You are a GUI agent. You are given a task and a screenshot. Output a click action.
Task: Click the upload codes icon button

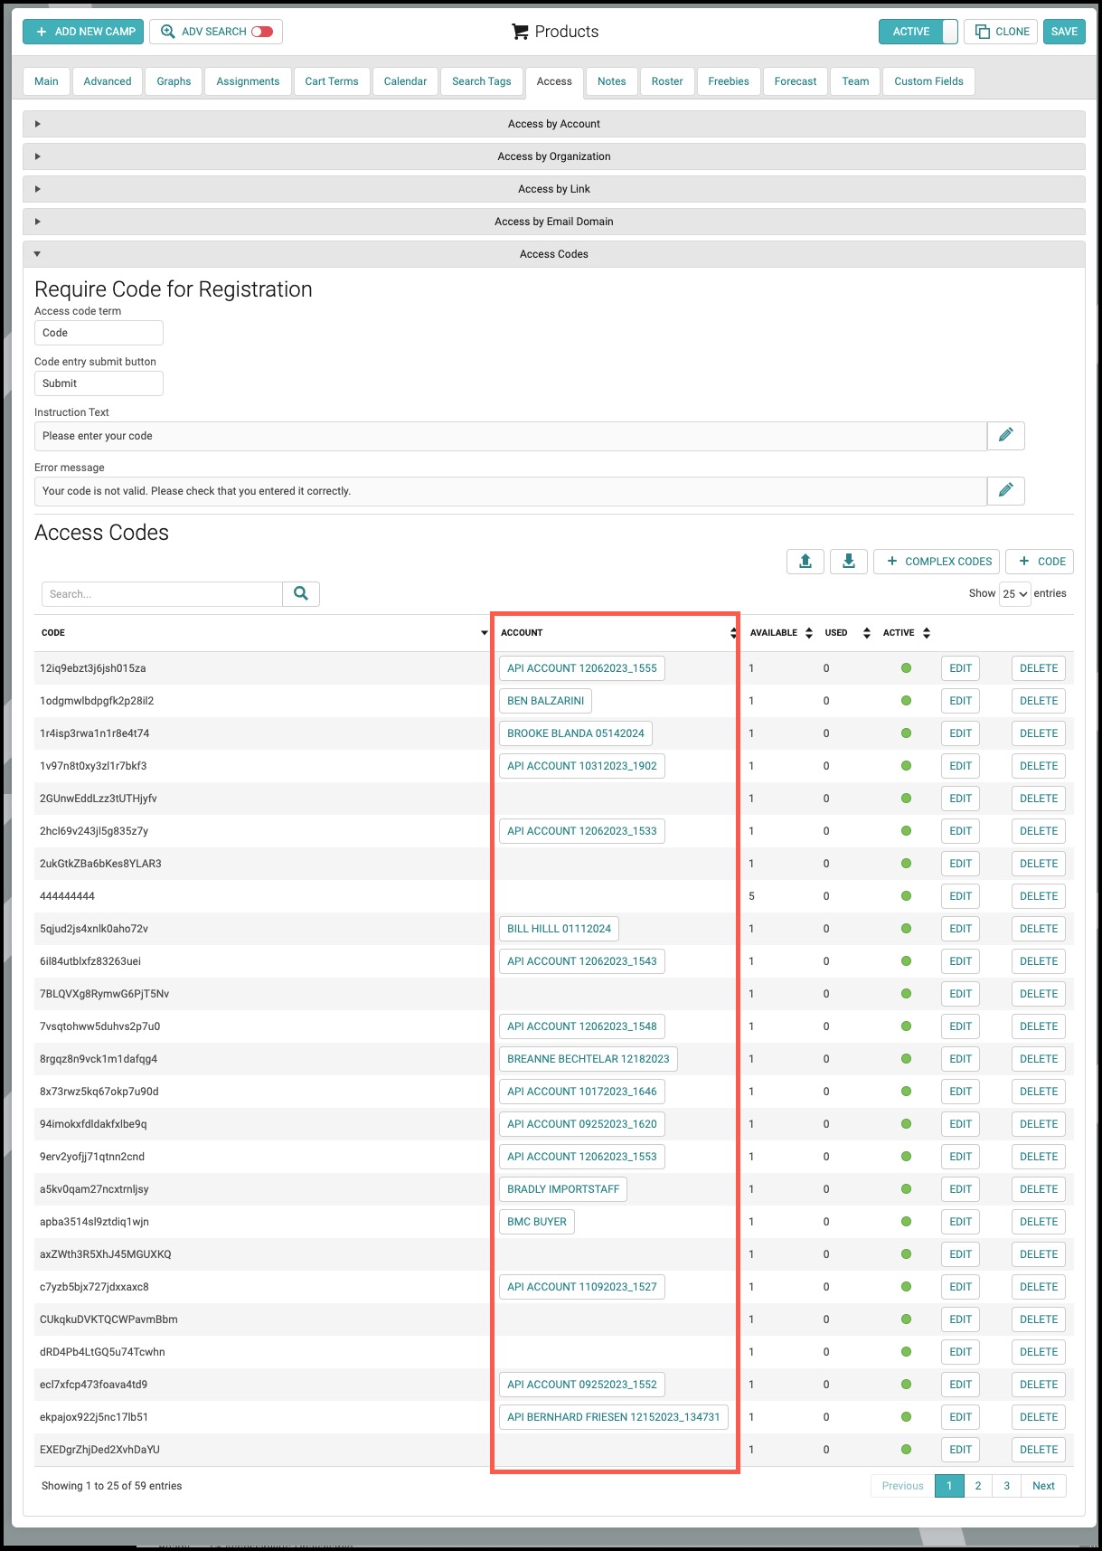point(805,562)
